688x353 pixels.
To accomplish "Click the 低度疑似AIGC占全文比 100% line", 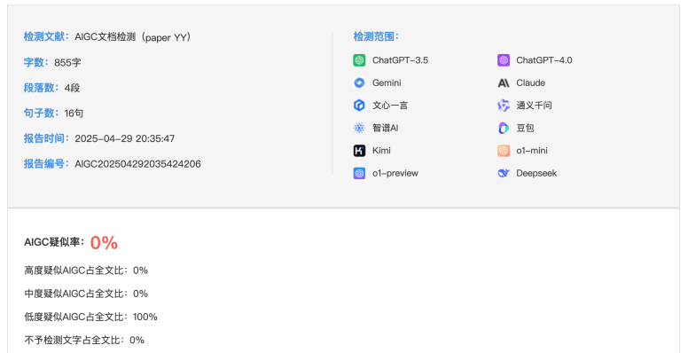I will pyautogui.click(x=90, y=317).
